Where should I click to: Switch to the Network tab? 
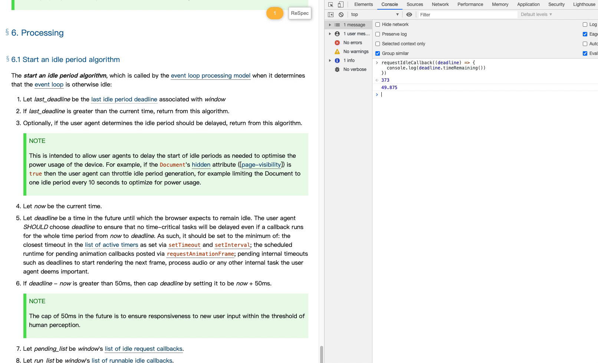point(440,4)
